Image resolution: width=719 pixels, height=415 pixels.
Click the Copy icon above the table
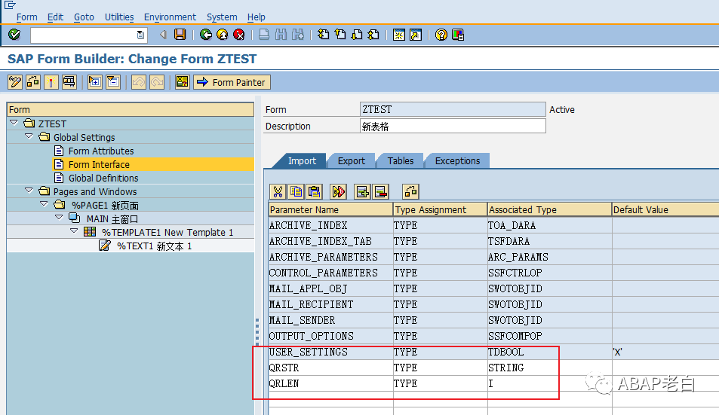297,192
